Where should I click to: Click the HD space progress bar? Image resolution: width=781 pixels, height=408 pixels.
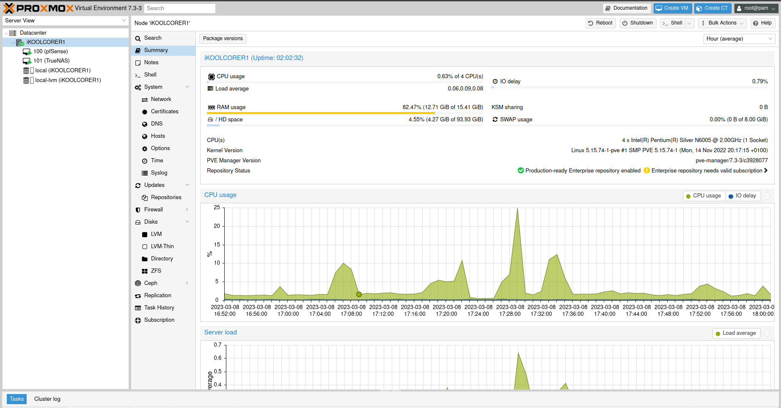pos(345,126)
